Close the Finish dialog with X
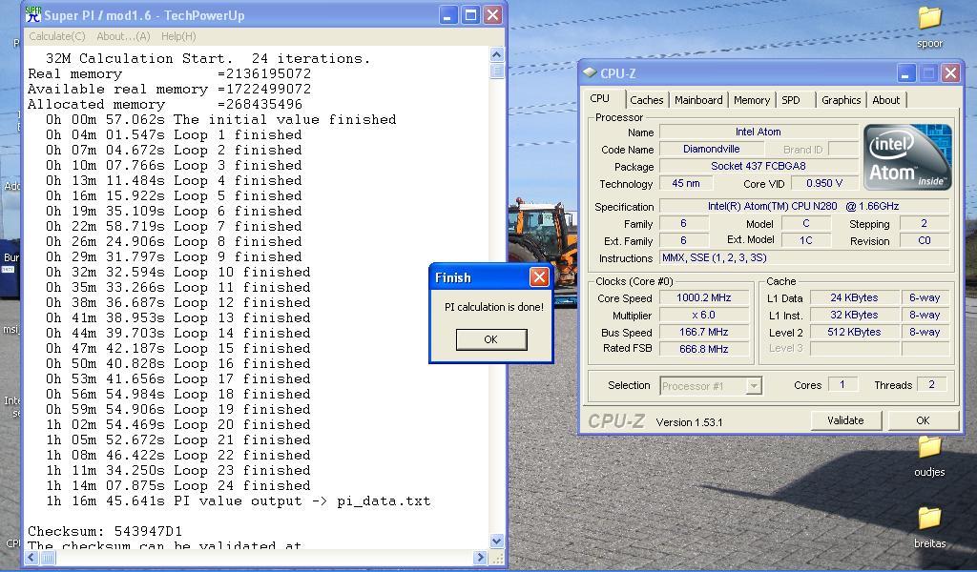The width and height of the screenshot is (977, 572). point(539,277)
